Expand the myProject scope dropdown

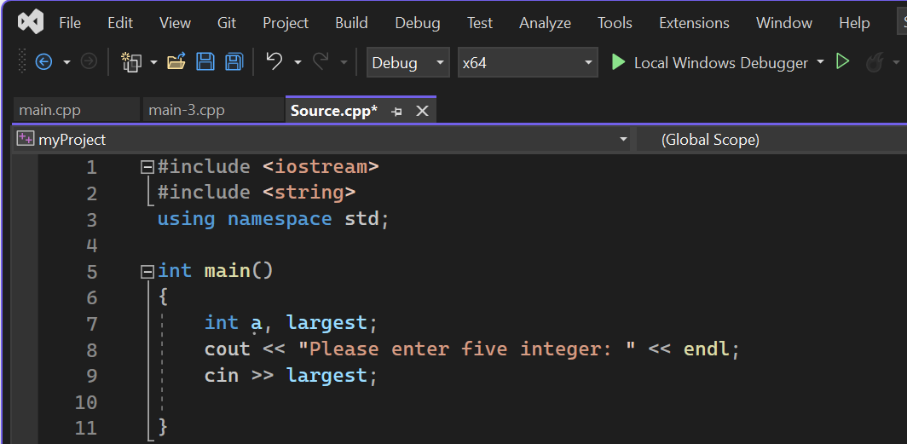(623, 139)
